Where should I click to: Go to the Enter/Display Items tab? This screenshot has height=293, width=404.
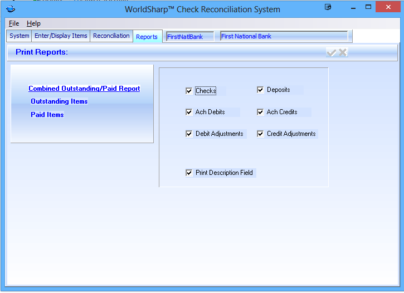point(61,36)
